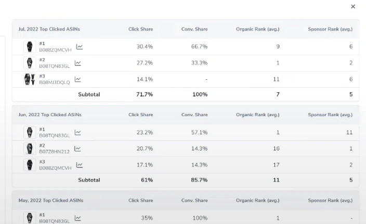
Task: View trend chart for May #1 B08TQN83GL
Action: (x=77, y=218)
